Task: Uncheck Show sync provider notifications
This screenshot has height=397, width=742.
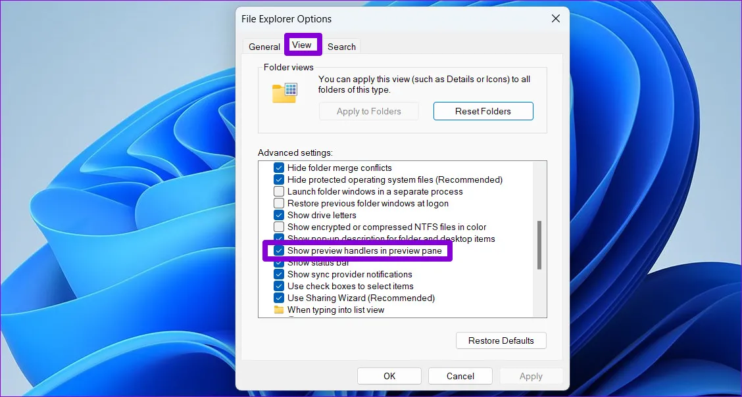Action: click(278, 274)
